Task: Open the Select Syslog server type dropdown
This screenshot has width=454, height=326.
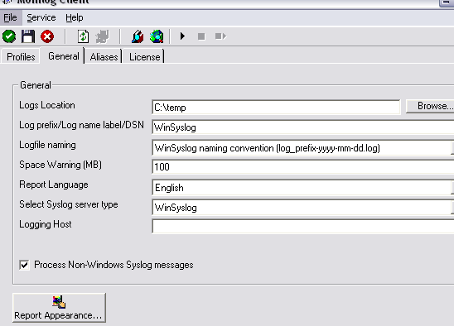Action: [x=303, y=208]
